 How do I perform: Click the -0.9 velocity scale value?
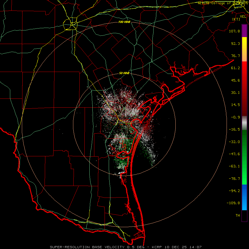235,117
